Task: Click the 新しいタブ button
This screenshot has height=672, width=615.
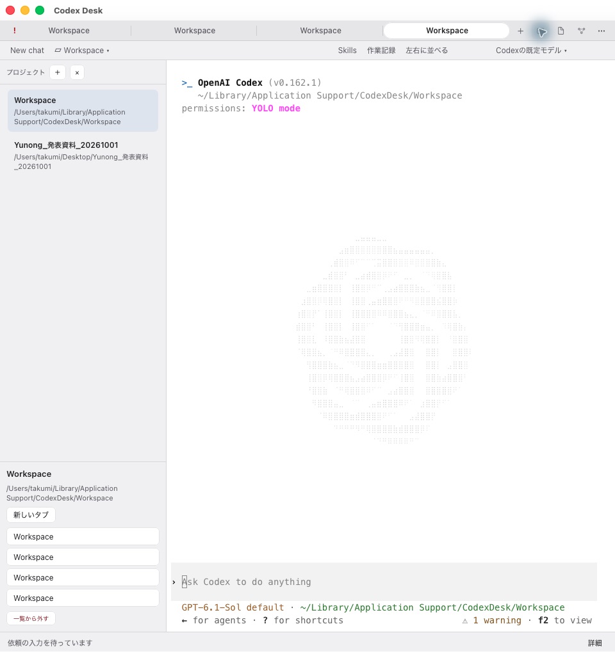Action: [31, 515]
